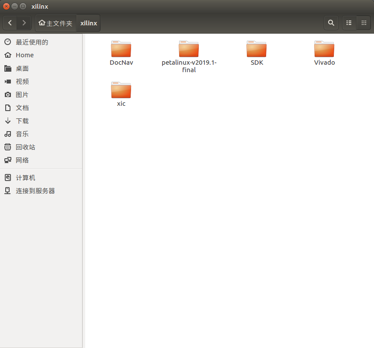Click the music note icon beside 音乐
The width and height of the screenshot is (374, 348).
(7, 134)
